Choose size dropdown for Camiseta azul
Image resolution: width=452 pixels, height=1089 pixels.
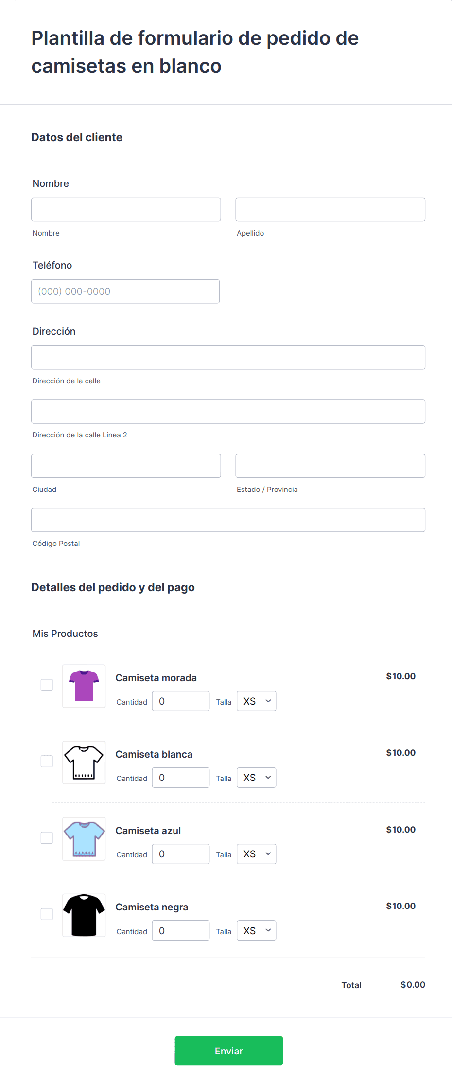256,854
